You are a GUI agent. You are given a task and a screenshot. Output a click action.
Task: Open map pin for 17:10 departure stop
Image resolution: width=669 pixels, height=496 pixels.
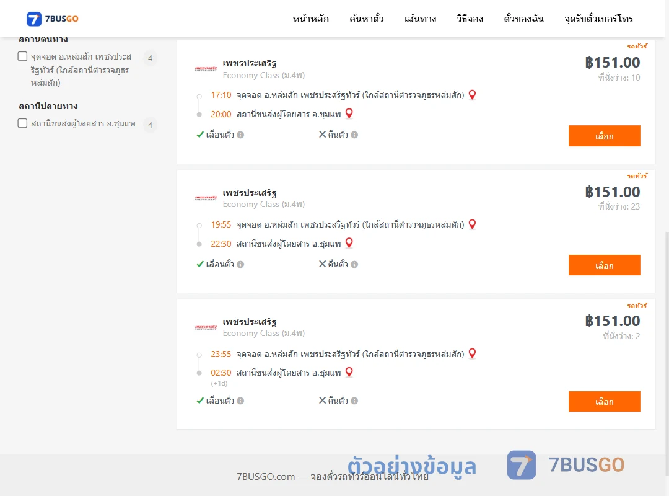pyautogui.click(x=472, y=95)
